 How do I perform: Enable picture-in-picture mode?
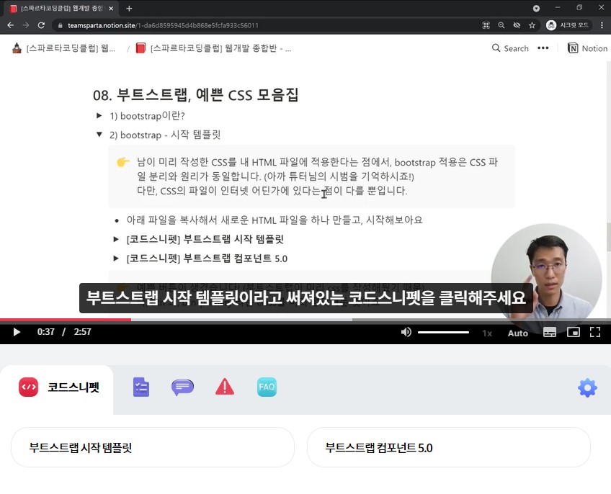pos(574,332)
